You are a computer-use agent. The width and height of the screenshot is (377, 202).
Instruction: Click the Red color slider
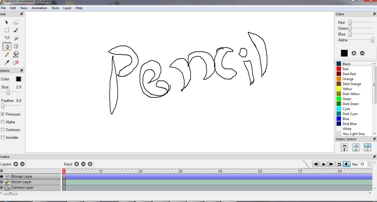coord(361,22)
